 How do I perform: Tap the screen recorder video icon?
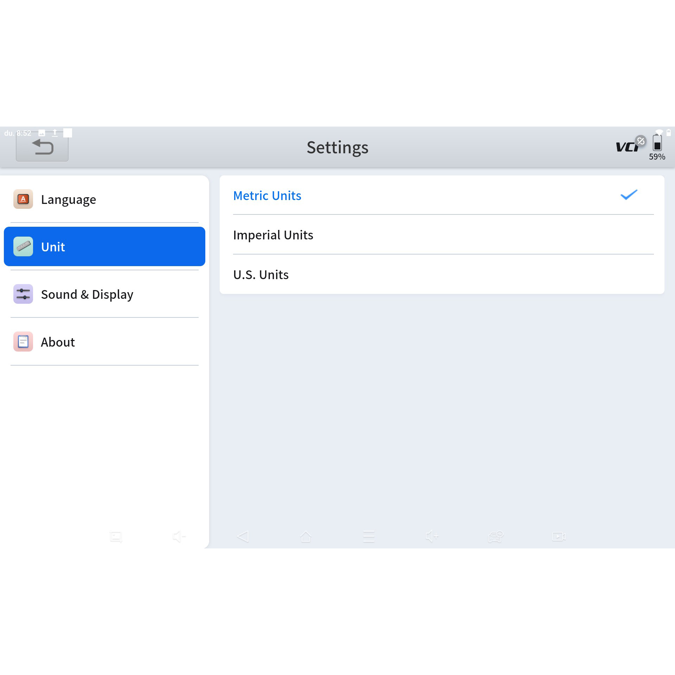(559, 536)
